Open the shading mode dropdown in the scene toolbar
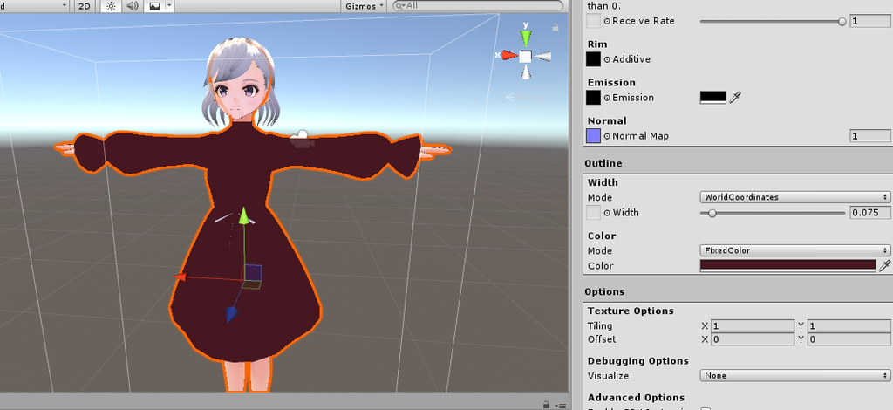The width and height of the screenshot is (893, 410). 34,6
